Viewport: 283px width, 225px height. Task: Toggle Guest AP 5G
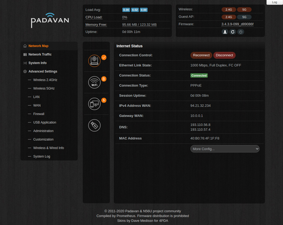pos(244,17)
